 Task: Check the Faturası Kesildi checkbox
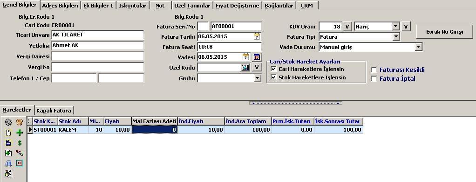(x=374, y=70)
